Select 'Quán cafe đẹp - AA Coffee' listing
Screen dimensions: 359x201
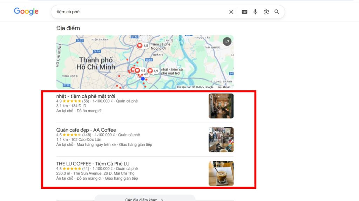[87, 130]
